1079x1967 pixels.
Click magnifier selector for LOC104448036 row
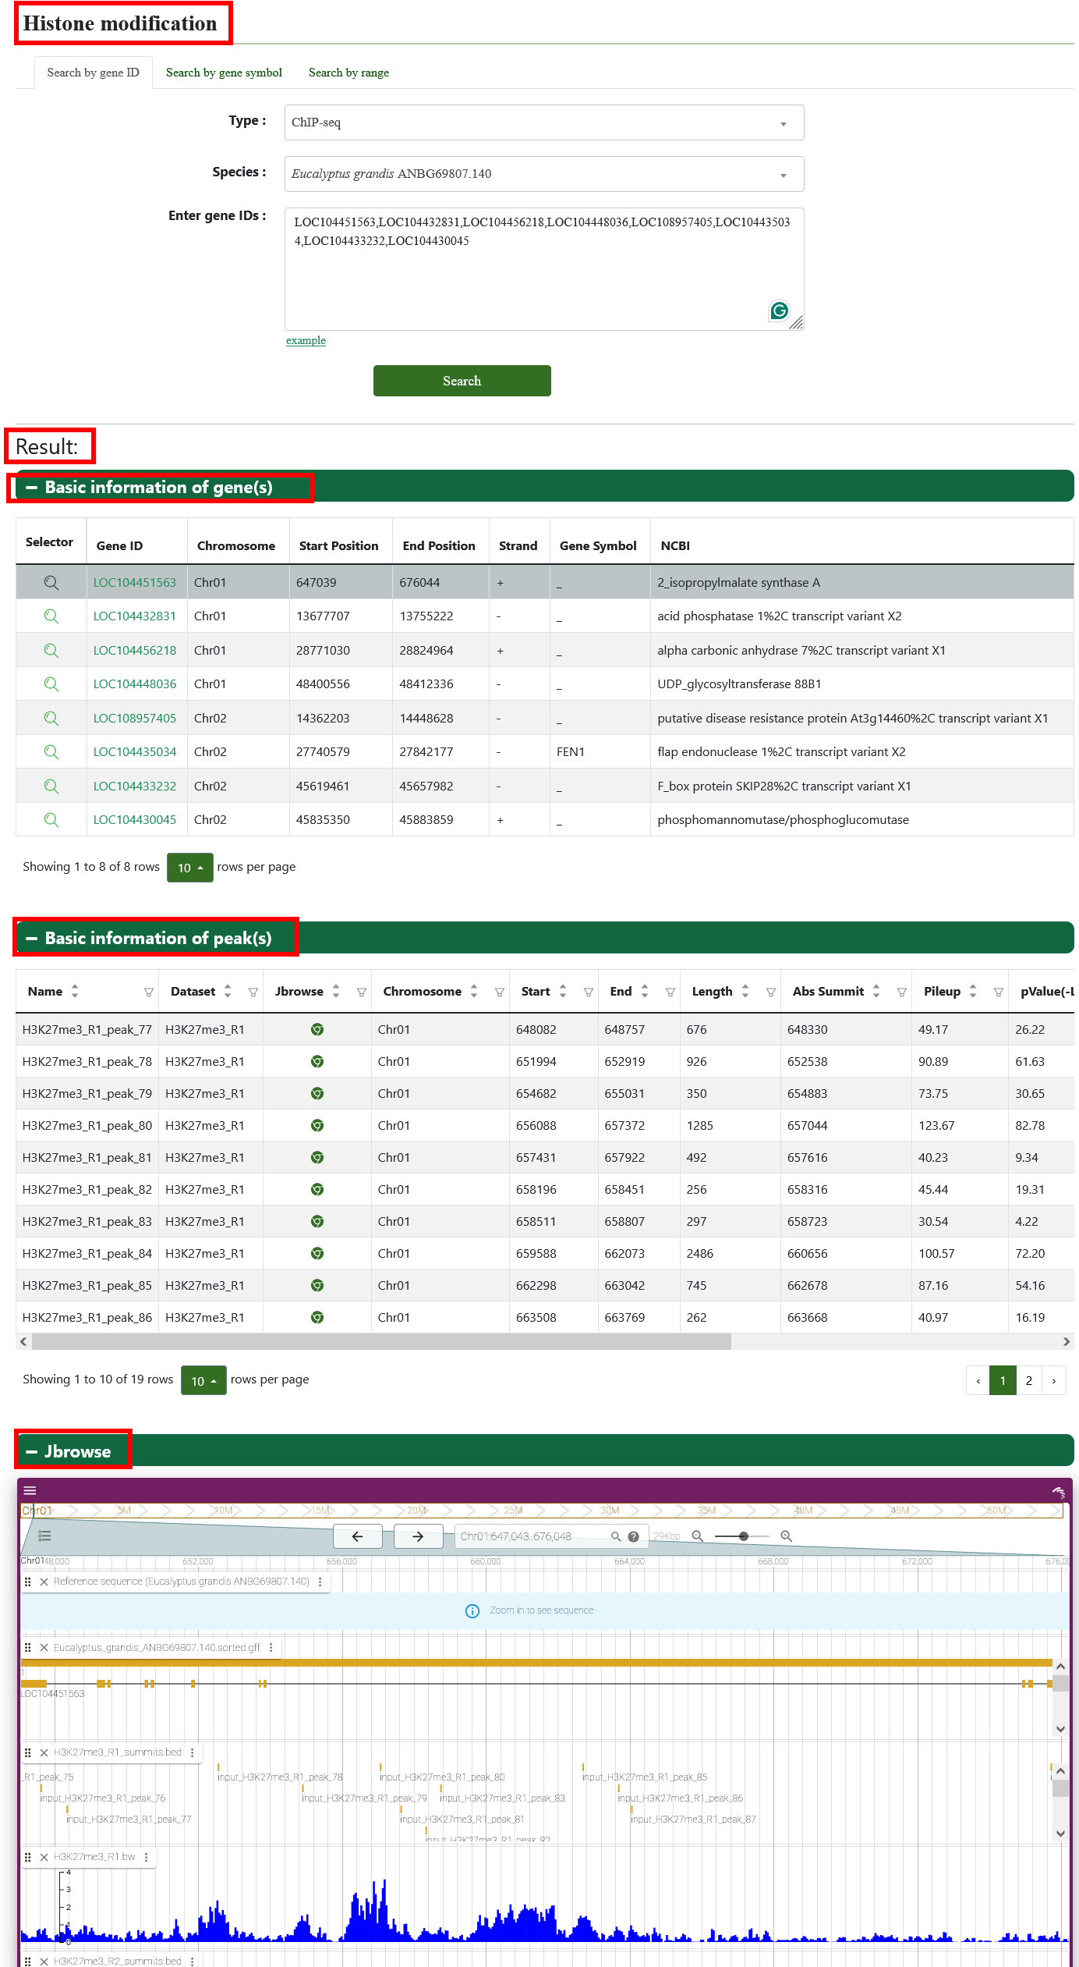[x=51, y=684]
